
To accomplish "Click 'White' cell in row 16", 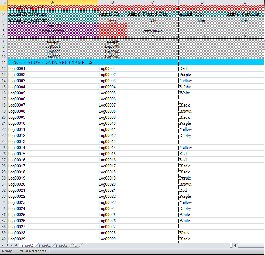I will tap(202, 93).
